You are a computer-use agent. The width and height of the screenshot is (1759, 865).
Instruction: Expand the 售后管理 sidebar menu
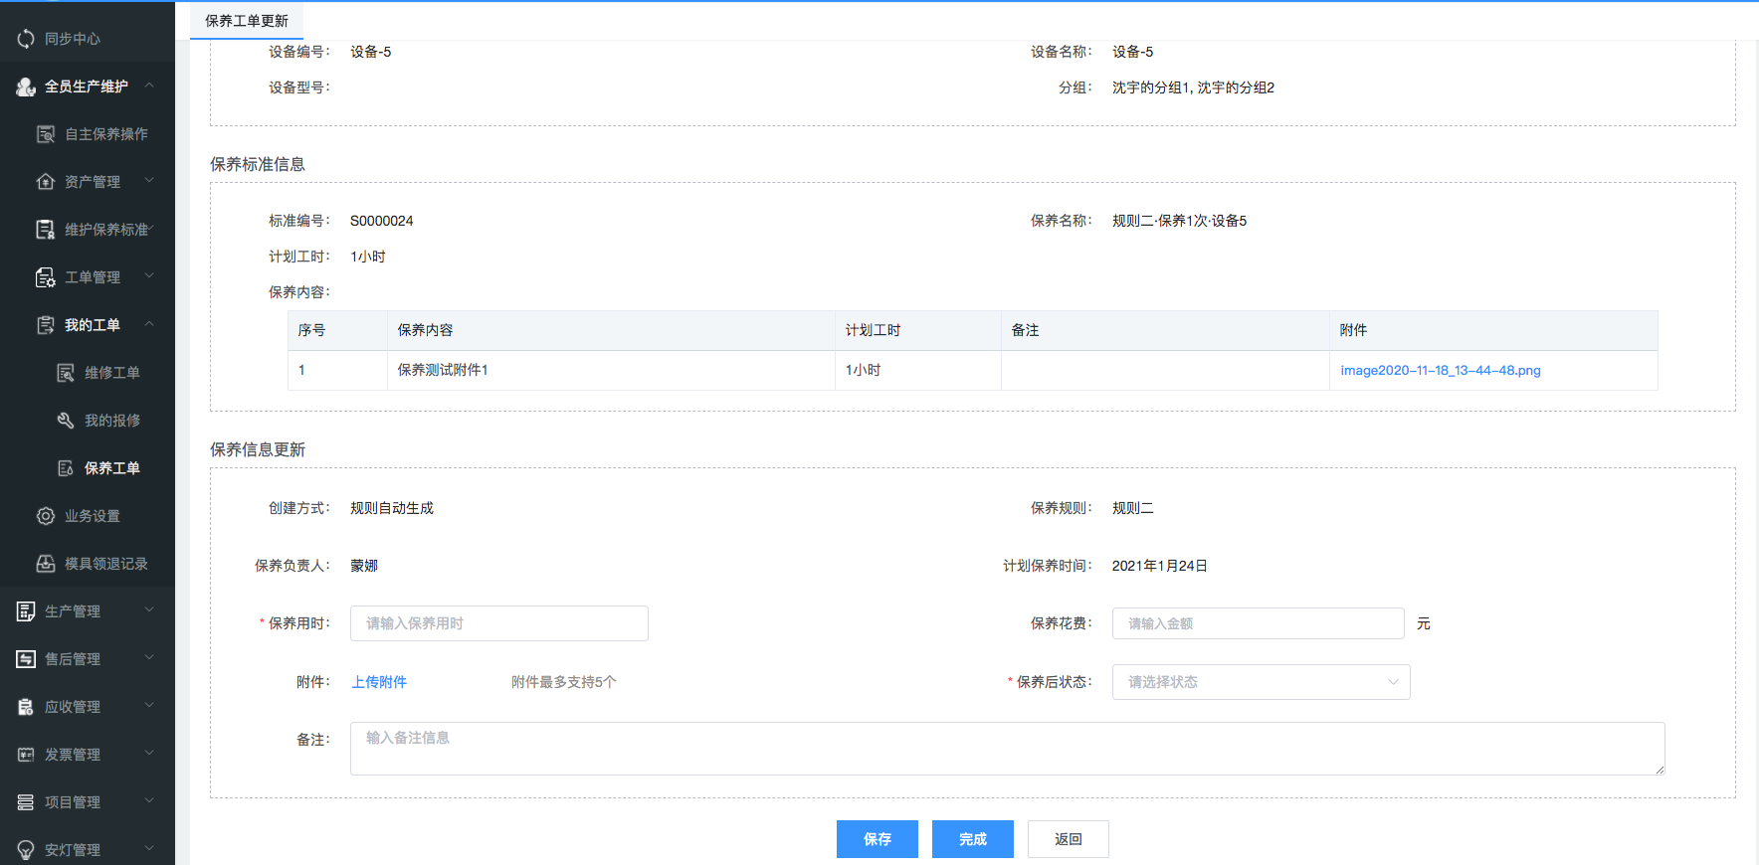point(149,658)
